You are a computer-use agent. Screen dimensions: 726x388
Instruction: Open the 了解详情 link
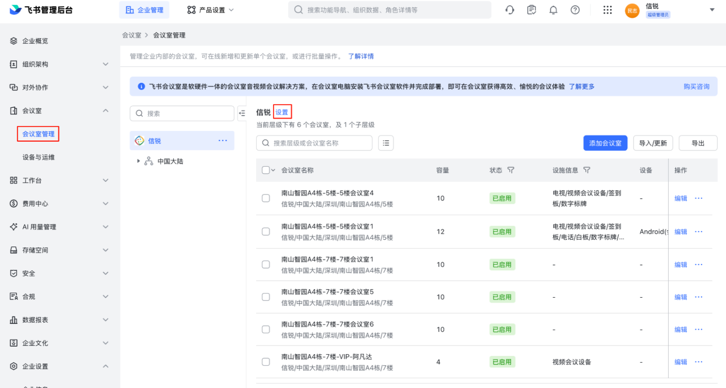click(x=361, y=56)
